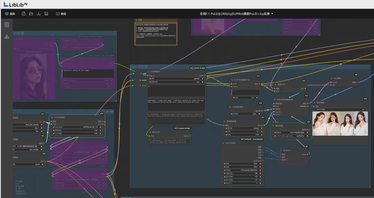Collapse the 字符串操作 node via its title dot
The width and height of the screenshot is (374, 198).
point(149,72)
